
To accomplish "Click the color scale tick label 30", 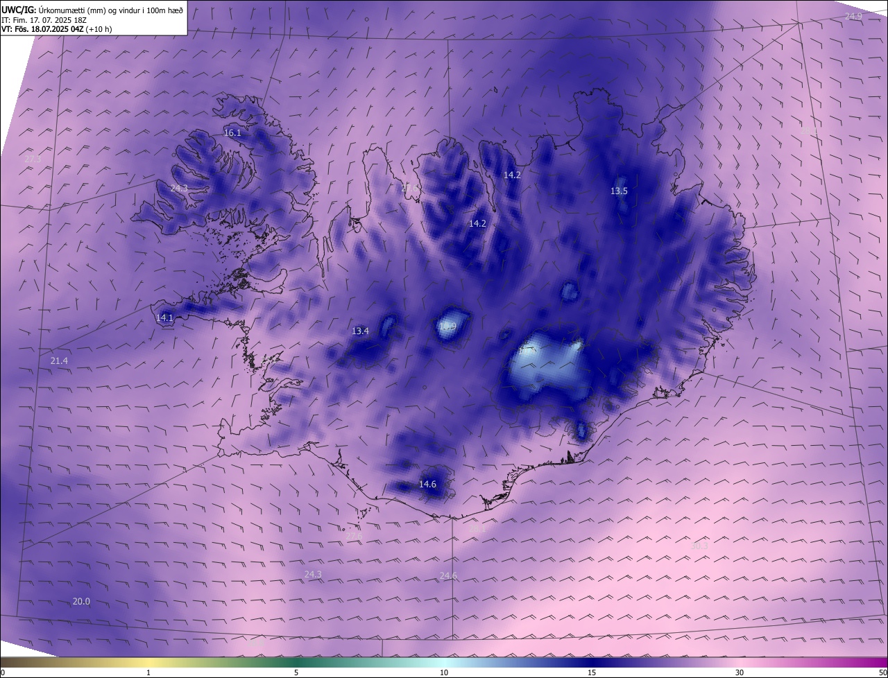I will (740, 672).
